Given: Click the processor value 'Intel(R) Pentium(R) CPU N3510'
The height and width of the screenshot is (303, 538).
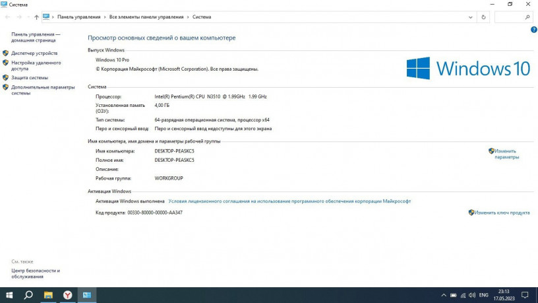Looking at the screenshot, I should pyautogui.click(x=187, y=96).
